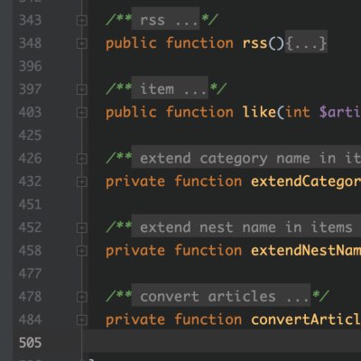Screen dimensions: 361x361
Task: Click the private keyword on line 432
Action: point(135,181)
